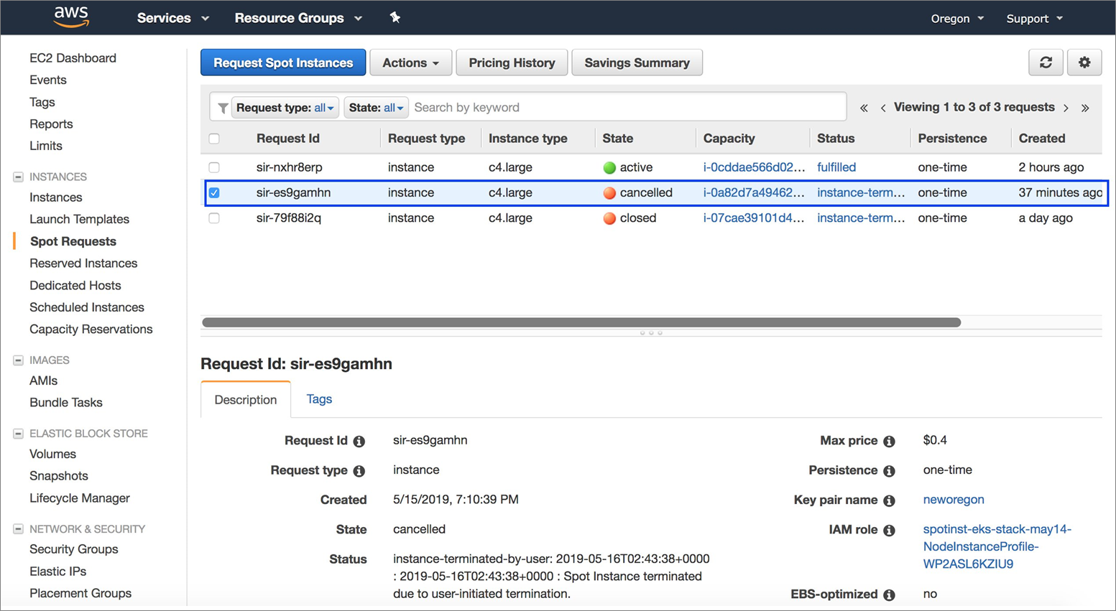Sort by the Created column header

1041,139
